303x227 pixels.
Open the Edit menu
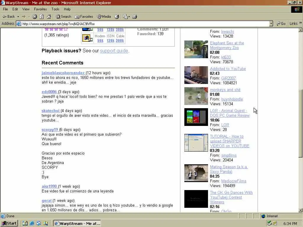pyautogui.click(x=15, y=9)
